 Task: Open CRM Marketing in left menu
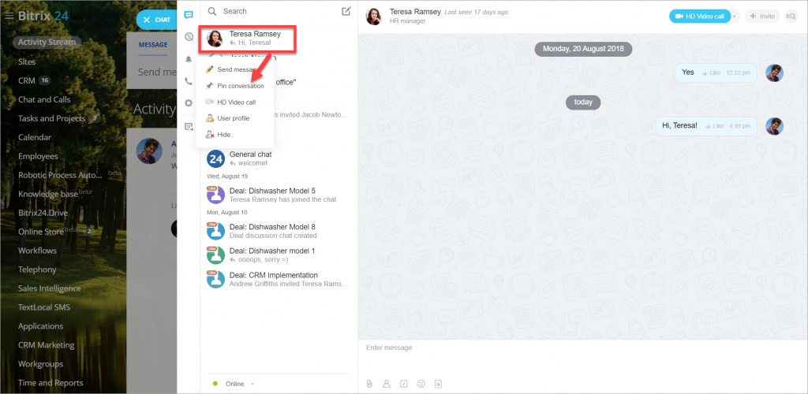(x=47, y=345)
